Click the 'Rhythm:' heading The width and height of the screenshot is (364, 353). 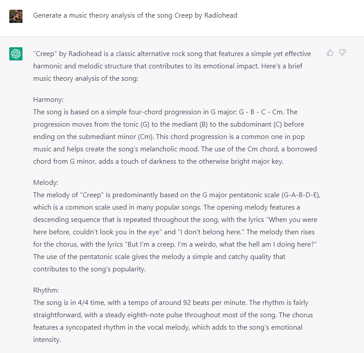click(46, 290)
